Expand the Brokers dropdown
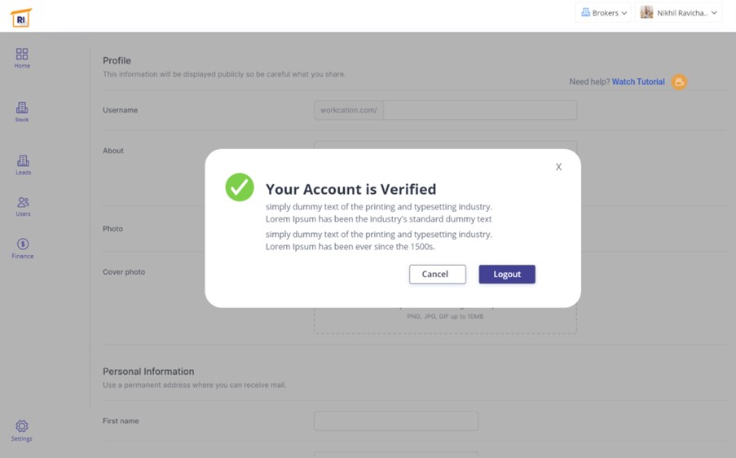Image resolution: width=736 pixels, height=458 pixels. [604, 13]
